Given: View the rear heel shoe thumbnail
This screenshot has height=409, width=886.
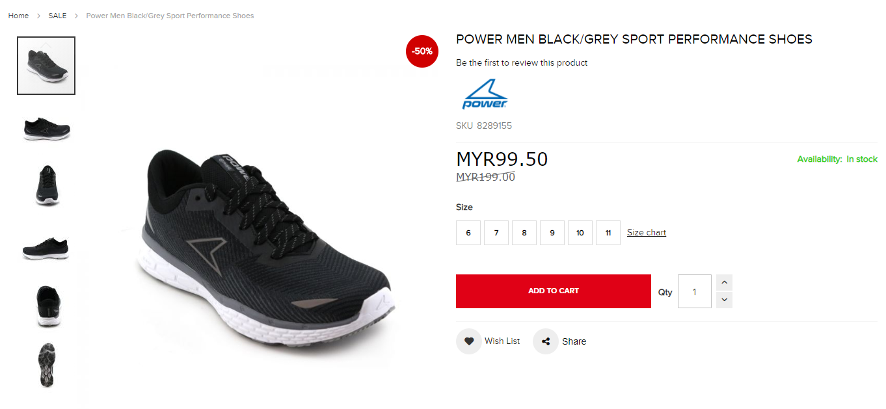Looking at the screenshot, I should (x=46, y=306).
